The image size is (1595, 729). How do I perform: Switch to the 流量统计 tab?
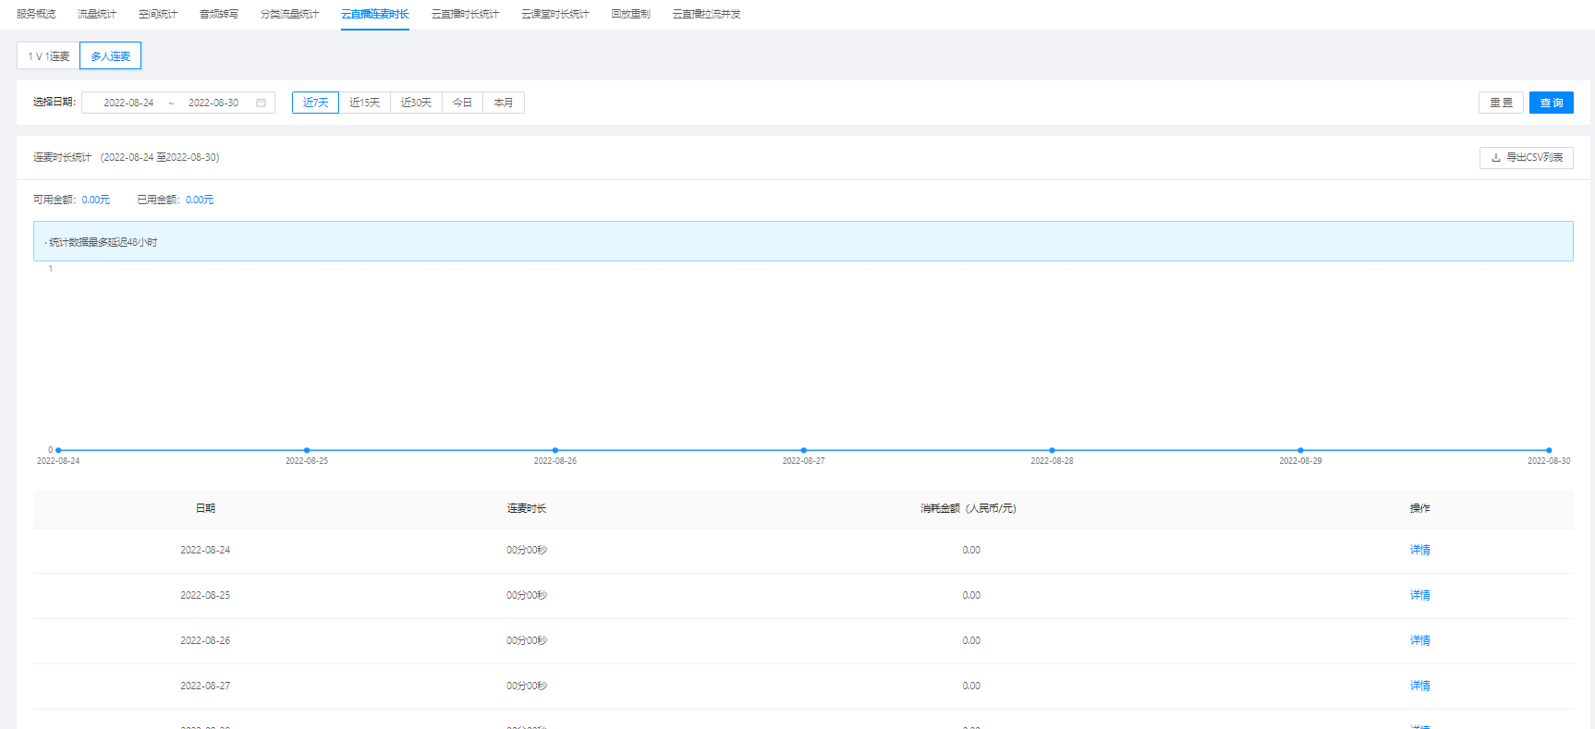pos(97,14)
